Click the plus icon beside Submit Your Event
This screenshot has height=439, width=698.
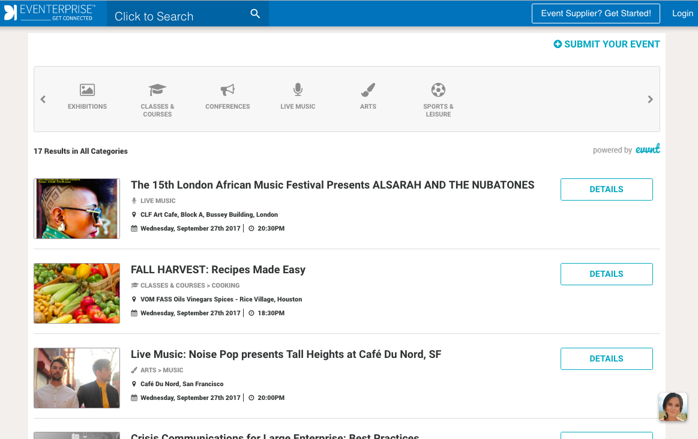[x=558, y=44]
